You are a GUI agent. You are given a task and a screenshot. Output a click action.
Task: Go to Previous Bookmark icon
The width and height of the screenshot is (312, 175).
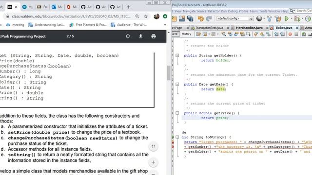(x=256, y=34)
